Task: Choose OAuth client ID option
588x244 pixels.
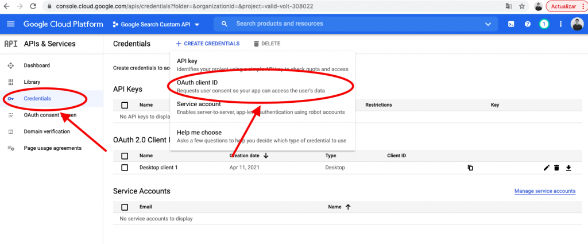Action: (262, 86)
